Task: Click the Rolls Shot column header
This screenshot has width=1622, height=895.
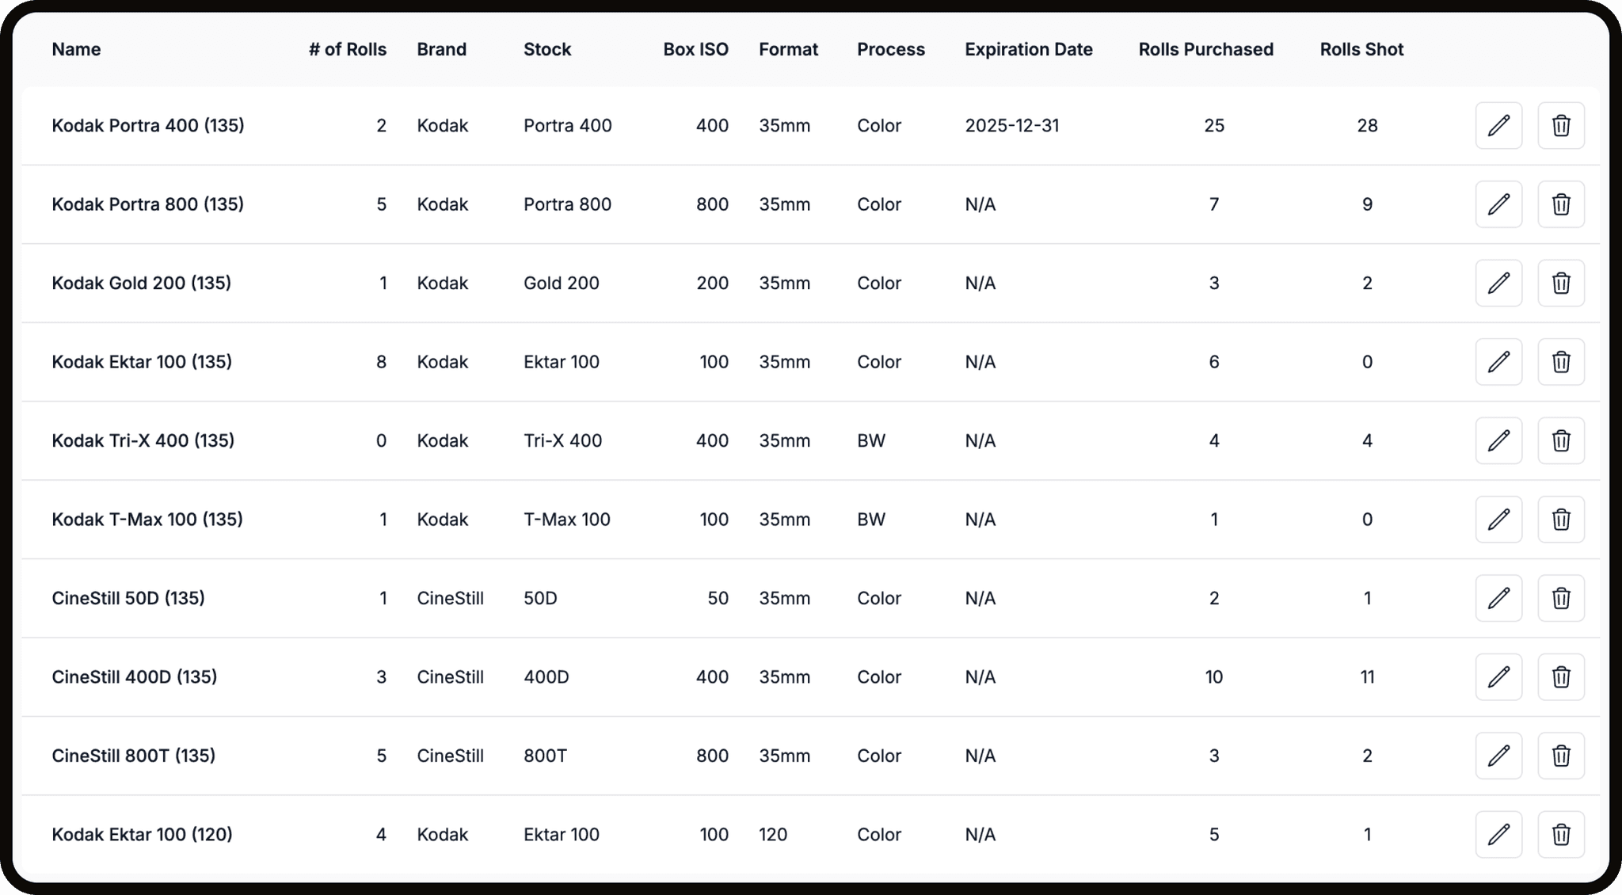Action: point(1361,49)
